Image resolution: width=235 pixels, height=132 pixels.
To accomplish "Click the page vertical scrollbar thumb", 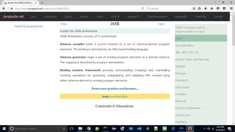I will tap(234, 30).
